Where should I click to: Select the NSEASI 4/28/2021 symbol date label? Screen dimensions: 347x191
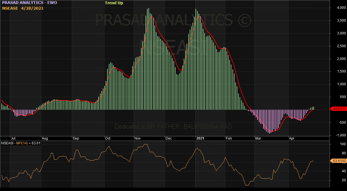tap(23, 8)
